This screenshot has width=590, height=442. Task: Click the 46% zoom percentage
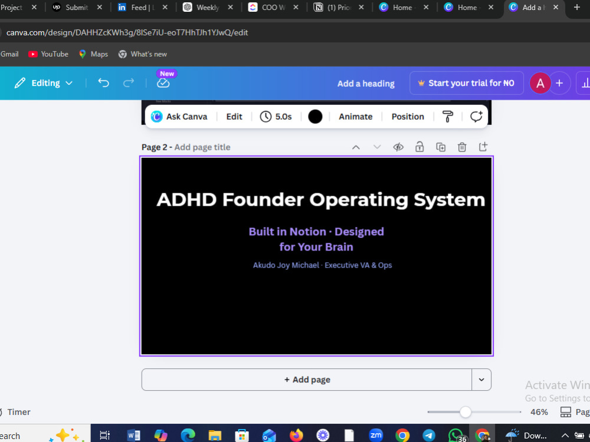click(x=539, y=412)
